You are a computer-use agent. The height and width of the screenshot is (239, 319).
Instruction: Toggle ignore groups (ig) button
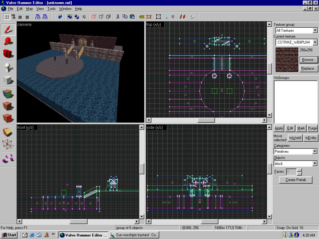point(84,16)
